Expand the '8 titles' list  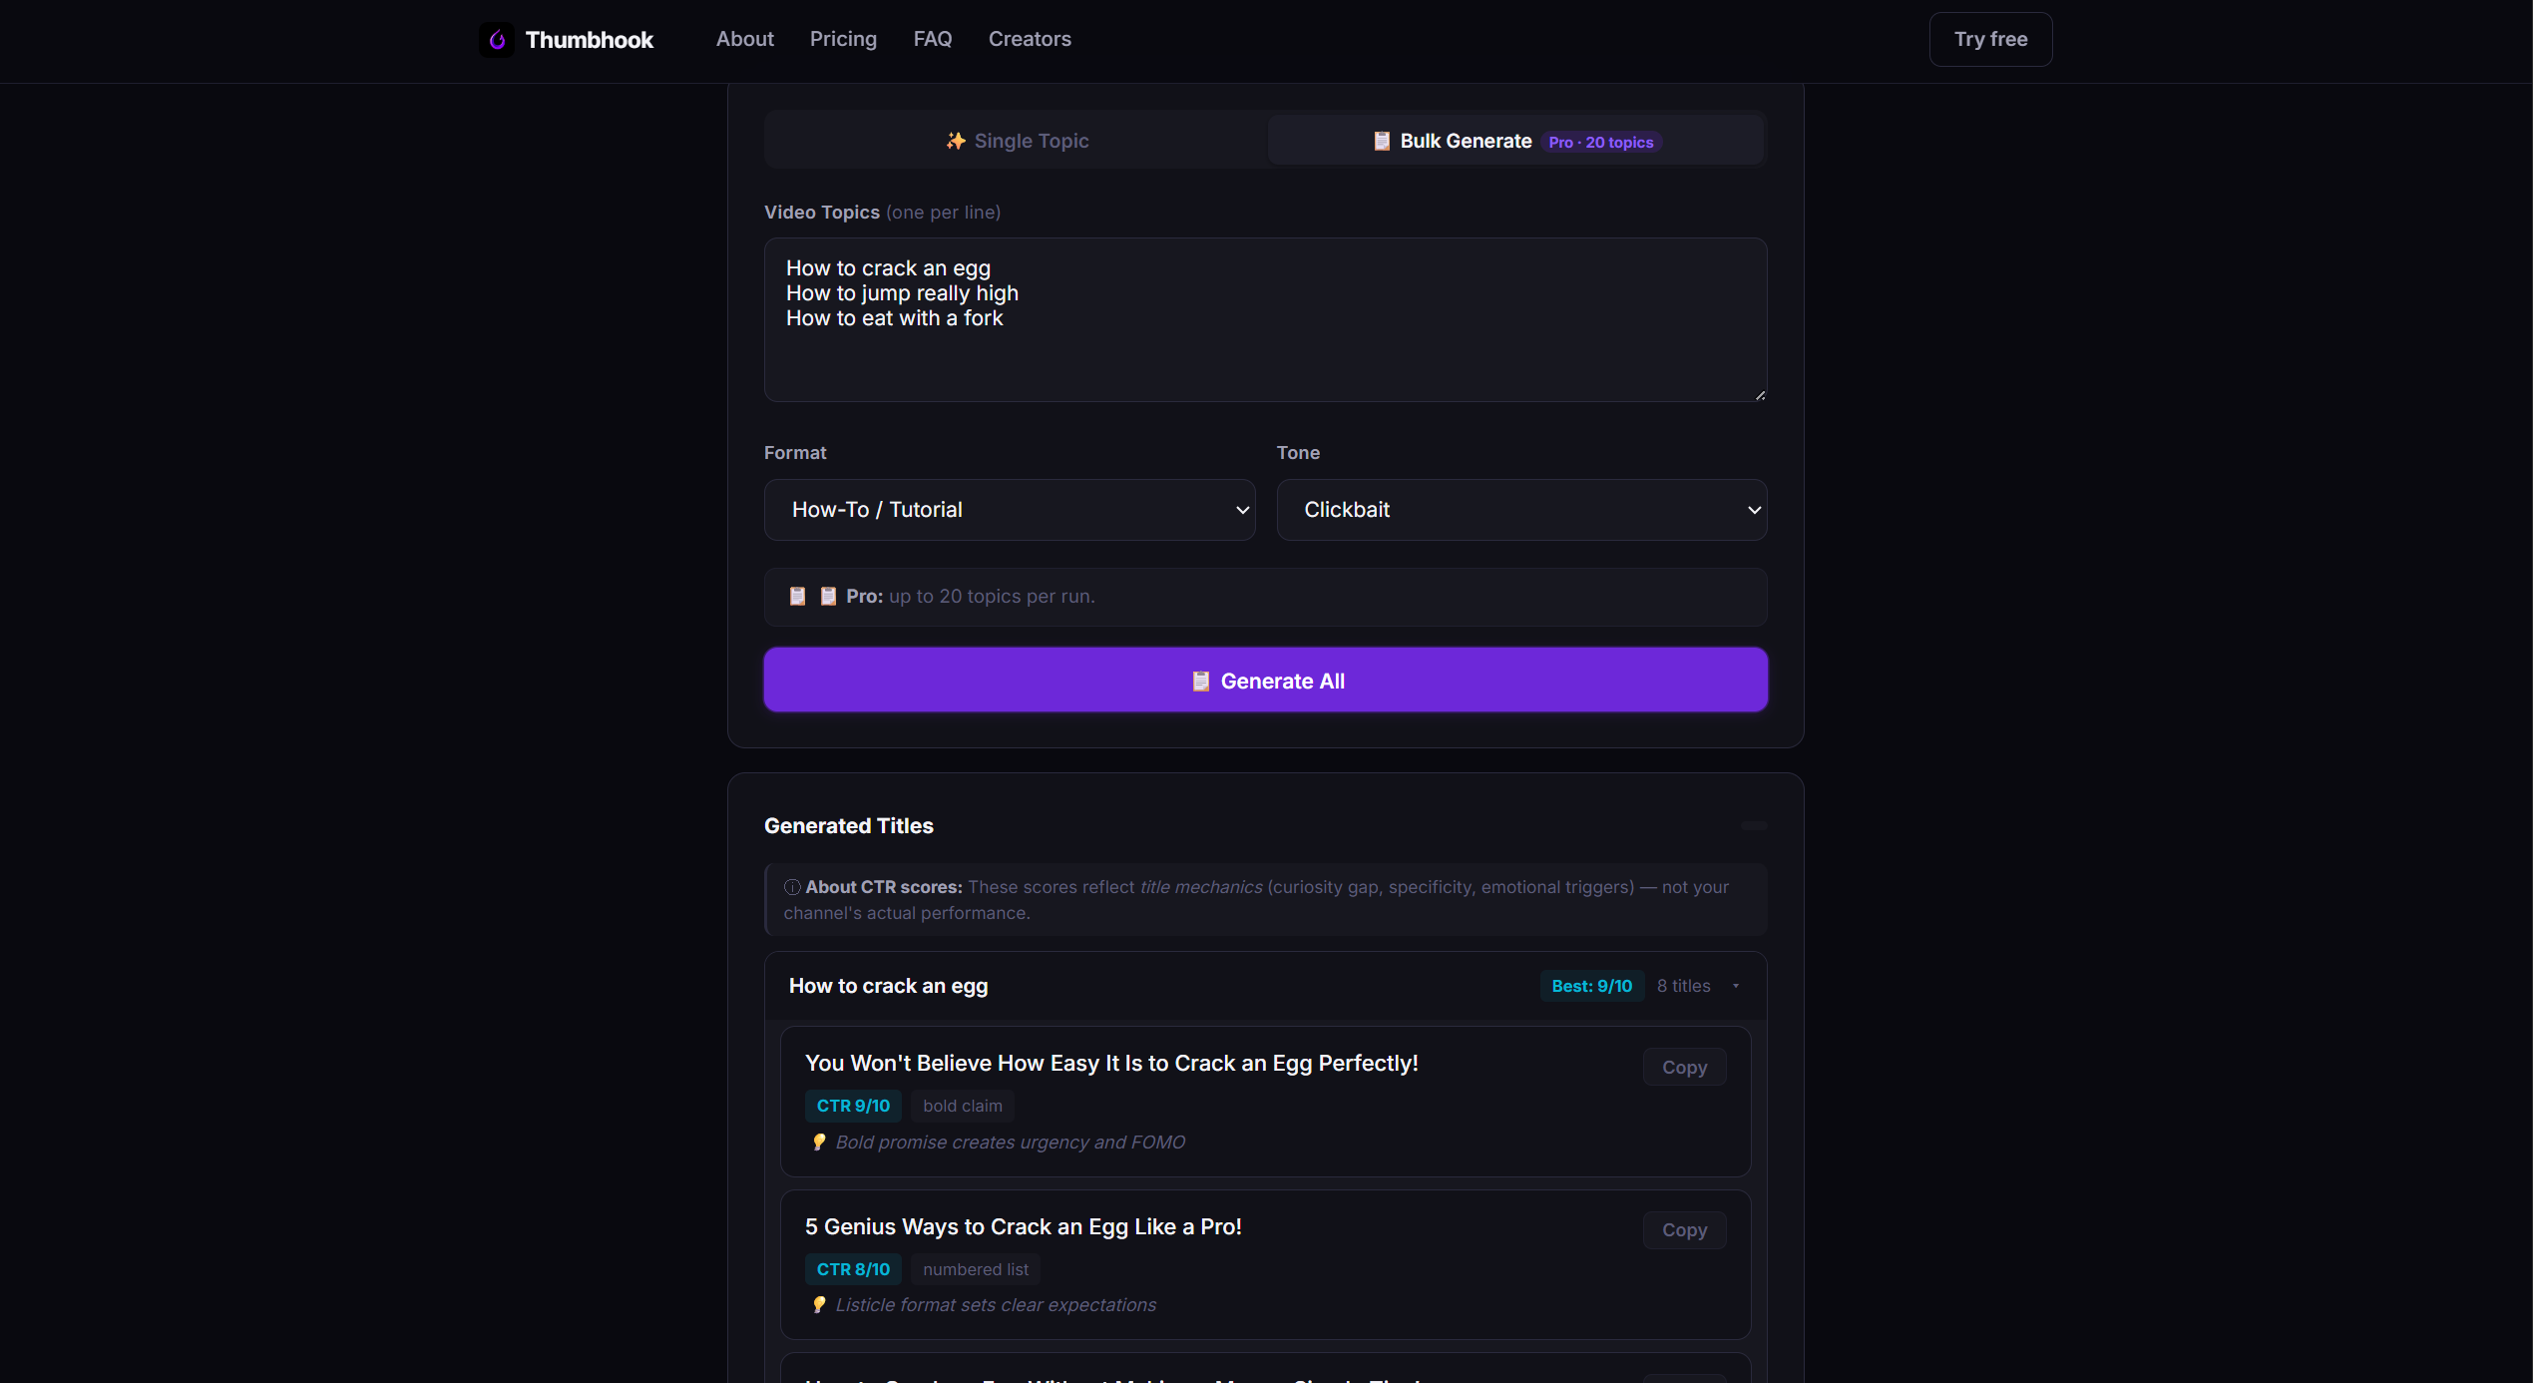pos(1698,986)
